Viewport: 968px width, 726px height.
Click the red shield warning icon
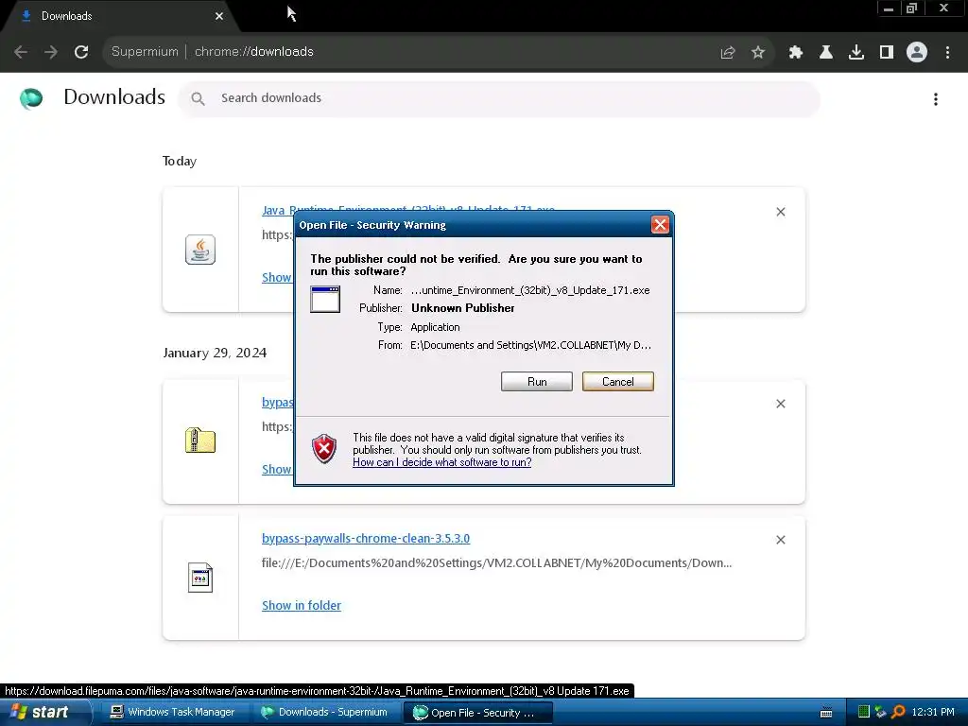pyautogui.click(x=324, y=449)
